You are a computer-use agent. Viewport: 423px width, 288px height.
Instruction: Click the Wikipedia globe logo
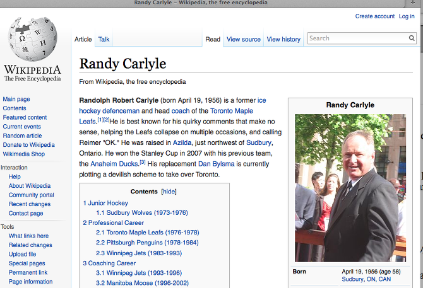[x=33, y=39]
